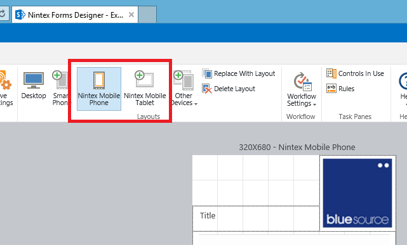Click the browser refresh button
The height and width of the screenshot is (245, 407).
pos(3,13)
